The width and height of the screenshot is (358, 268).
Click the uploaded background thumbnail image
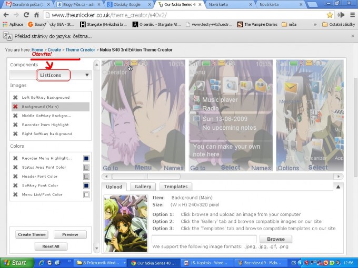point(126,223)
